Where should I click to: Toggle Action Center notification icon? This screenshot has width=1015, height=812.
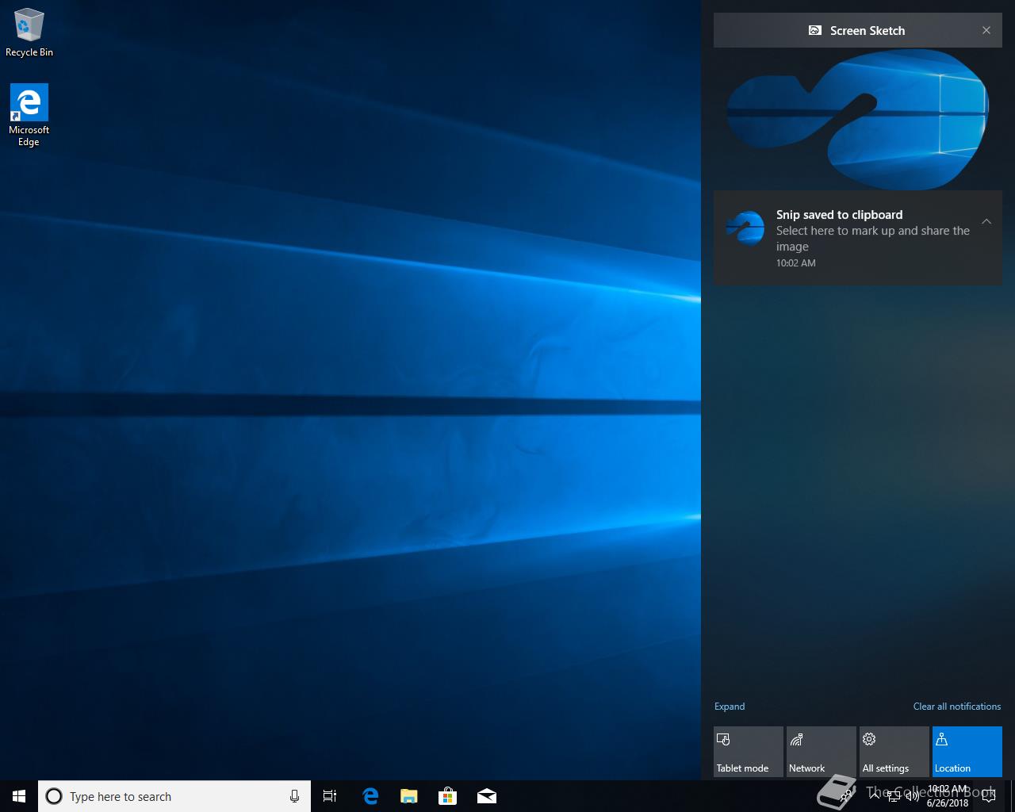point(989,796)
